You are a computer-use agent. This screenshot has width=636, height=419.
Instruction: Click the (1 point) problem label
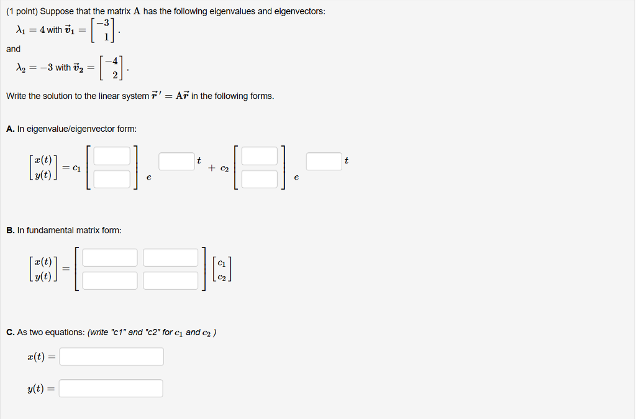click(x=22, y=11)
